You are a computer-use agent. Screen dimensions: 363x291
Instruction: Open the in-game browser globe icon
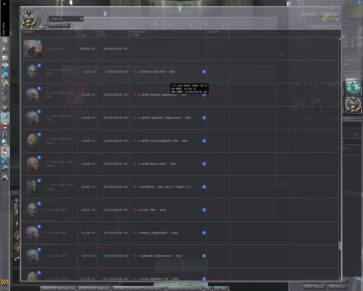tap(5, 143)
